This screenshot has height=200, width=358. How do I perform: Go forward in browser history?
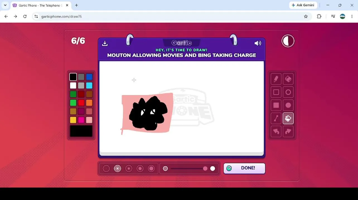(15, 16)
